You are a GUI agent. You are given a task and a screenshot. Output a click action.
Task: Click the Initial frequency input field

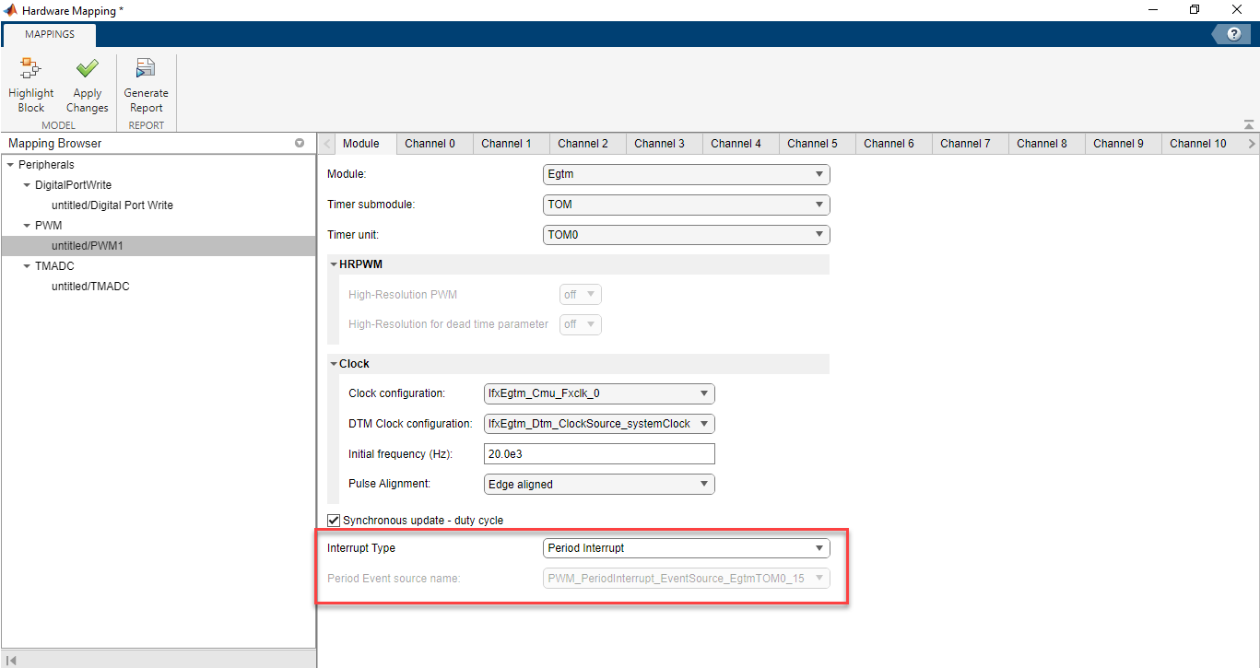coord(599,454)
